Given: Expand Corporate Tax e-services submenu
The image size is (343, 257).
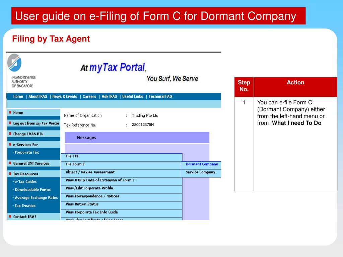Looking at the screenshot, I should point(27,152).
